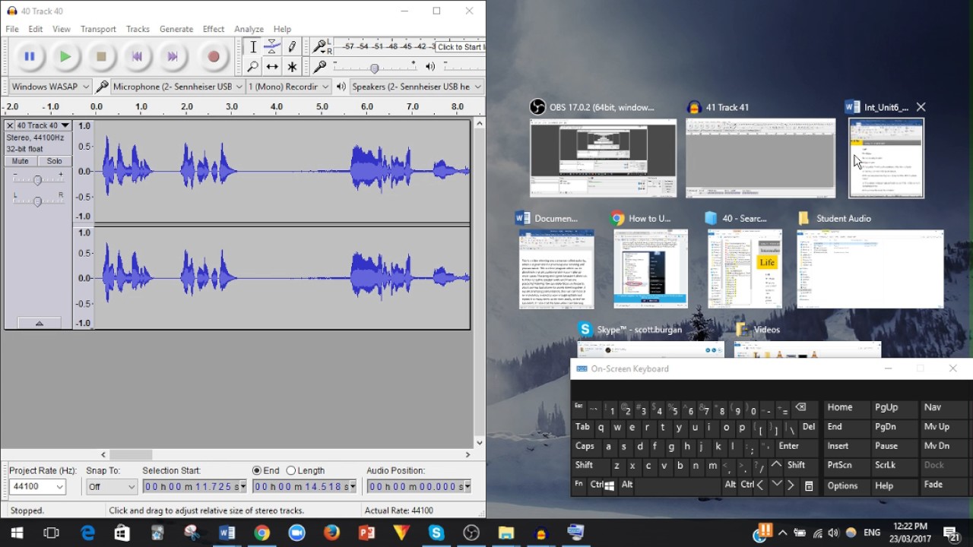973x547 pixels.
Task: Select the Zoom magnifier tool
Action: tap(253, 67)
